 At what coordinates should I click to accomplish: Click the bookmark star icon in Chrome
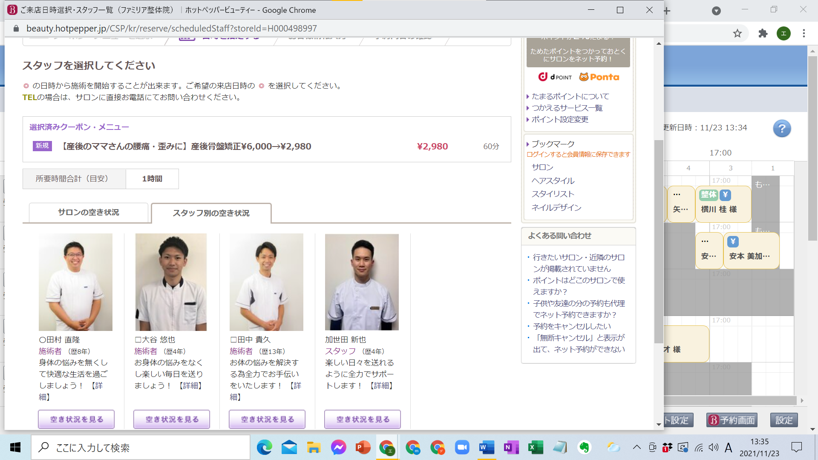(x=737, y=34)
